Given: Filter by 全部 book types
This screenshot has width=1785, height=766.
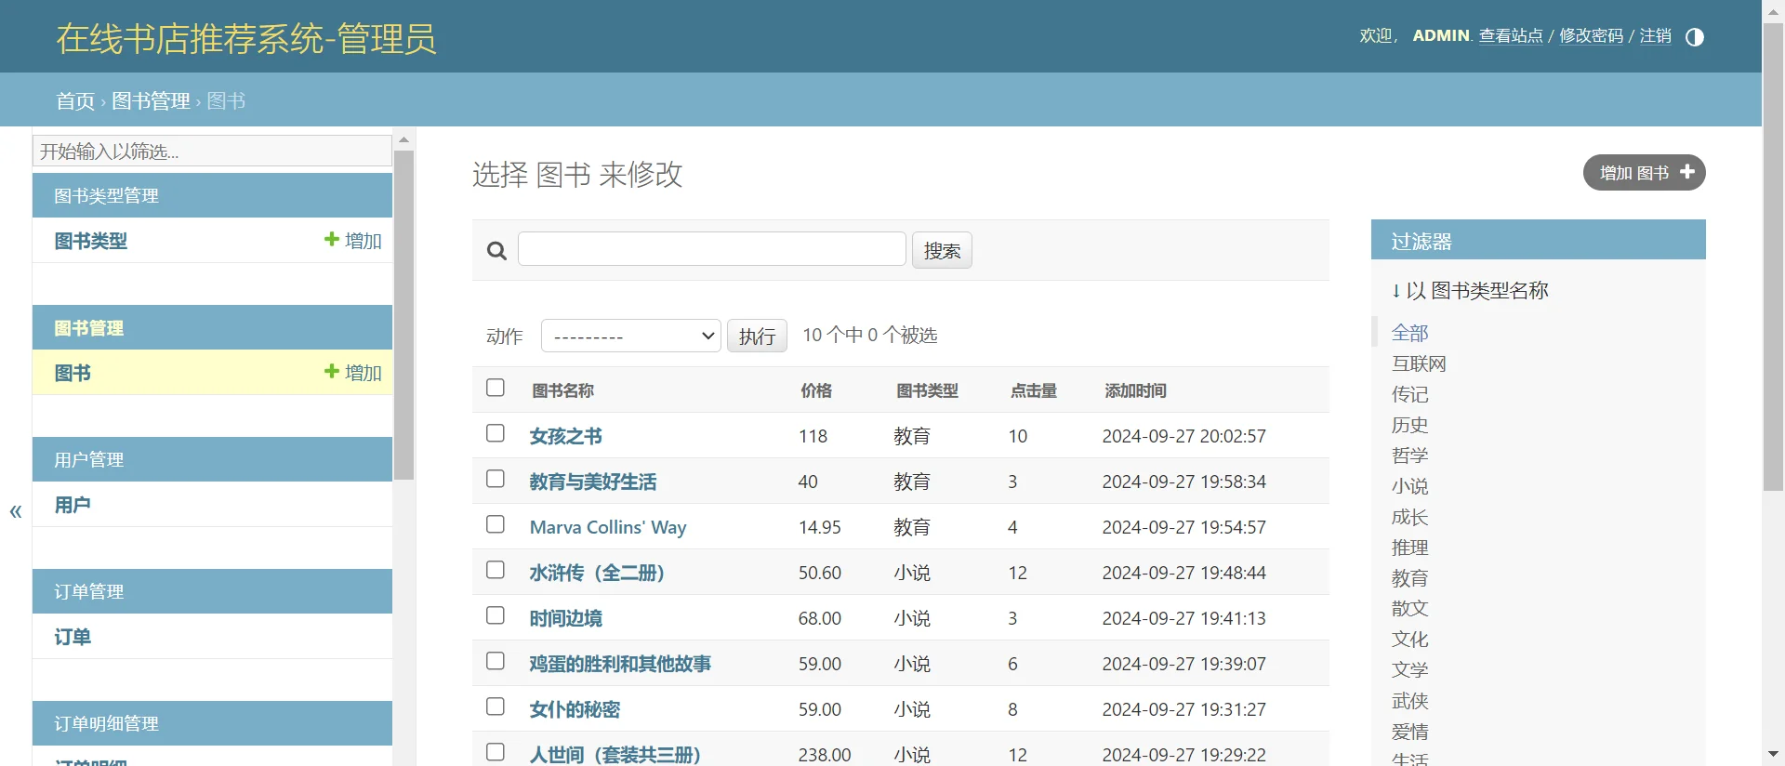Looking at the screenshot, I should (1410, 333).
